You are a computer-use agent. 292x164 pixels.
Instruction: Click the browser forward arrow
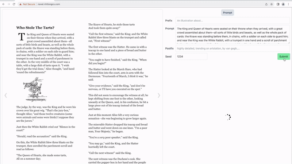9,4
